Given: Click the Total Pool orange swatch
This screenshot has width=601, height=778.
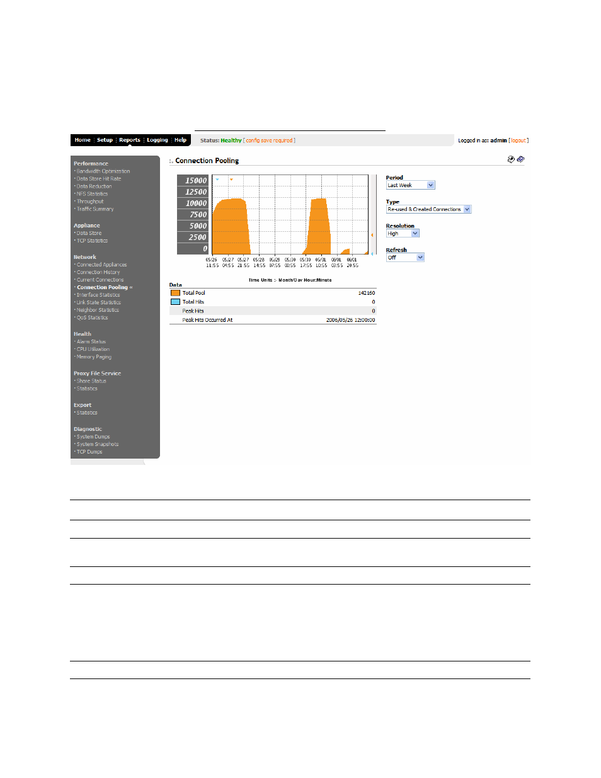Looking at the screenshot, I should (175, 293).
